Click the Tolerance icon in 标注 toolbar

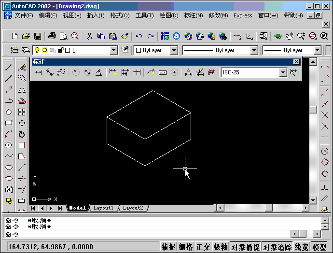point(163,72)
